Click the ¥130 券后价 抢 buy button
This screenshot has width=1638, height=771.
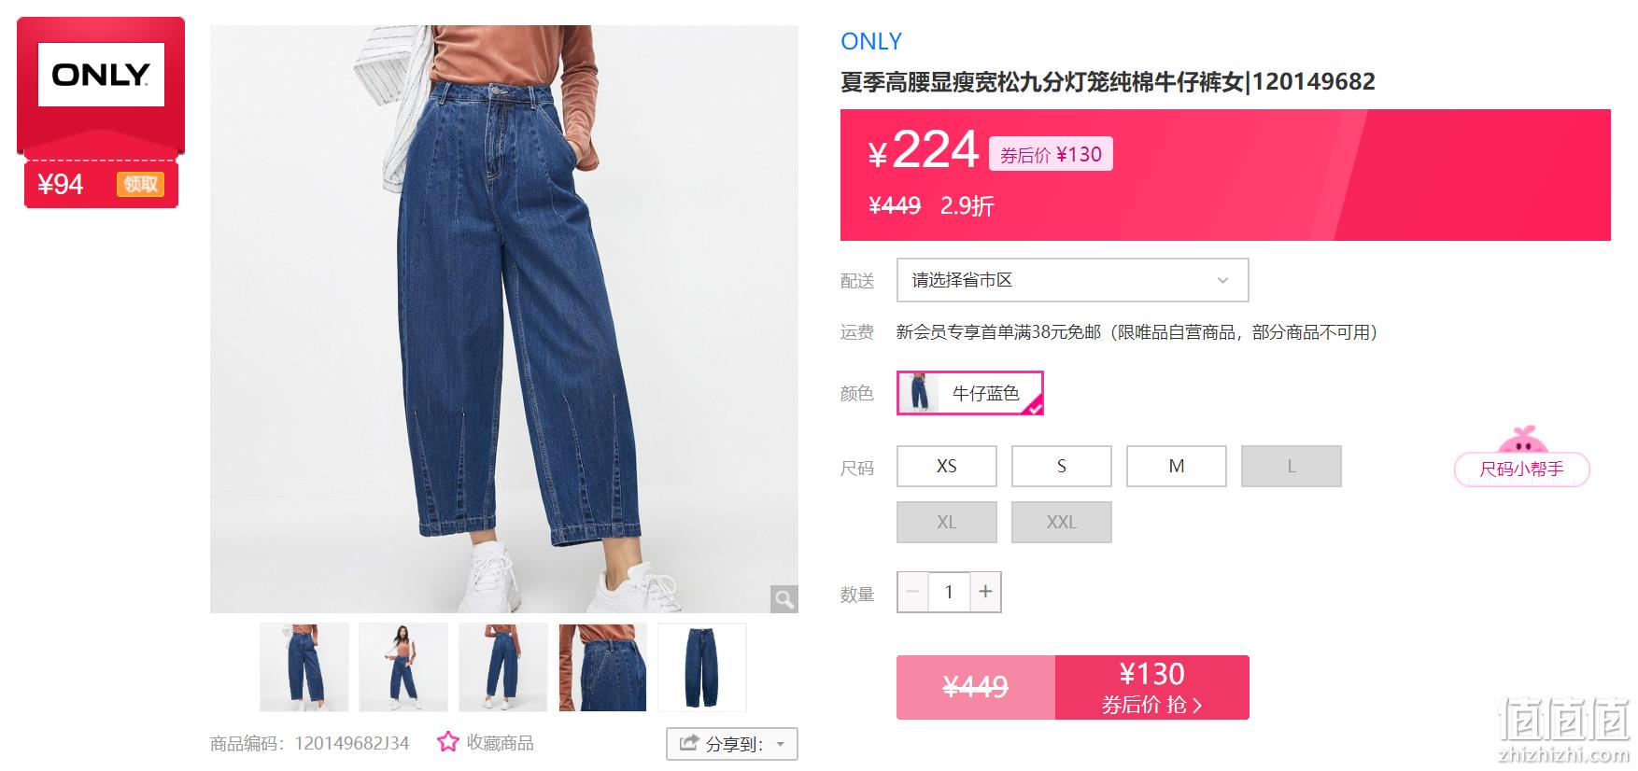pyautogui.click(x=1151, y=687)
